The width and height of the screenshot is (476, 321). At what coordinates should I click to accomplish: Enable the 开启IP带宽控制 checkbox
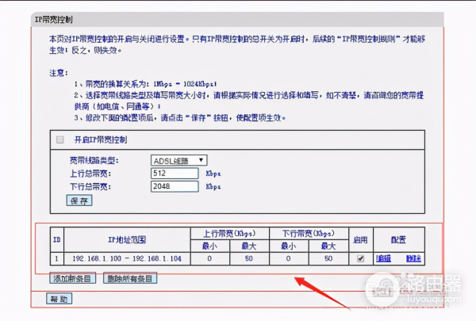point(60,139)
